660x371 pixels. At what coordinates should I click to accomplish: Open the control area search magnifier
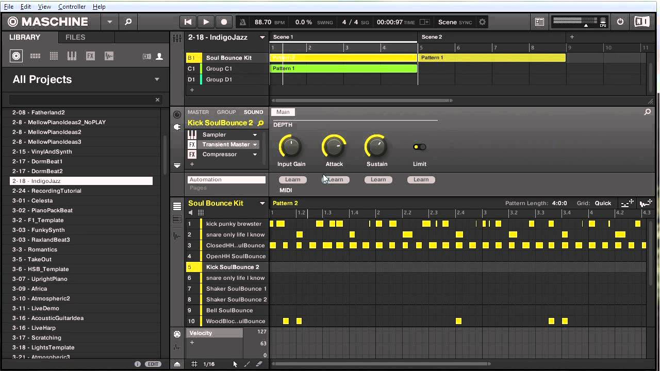point(648,112)
